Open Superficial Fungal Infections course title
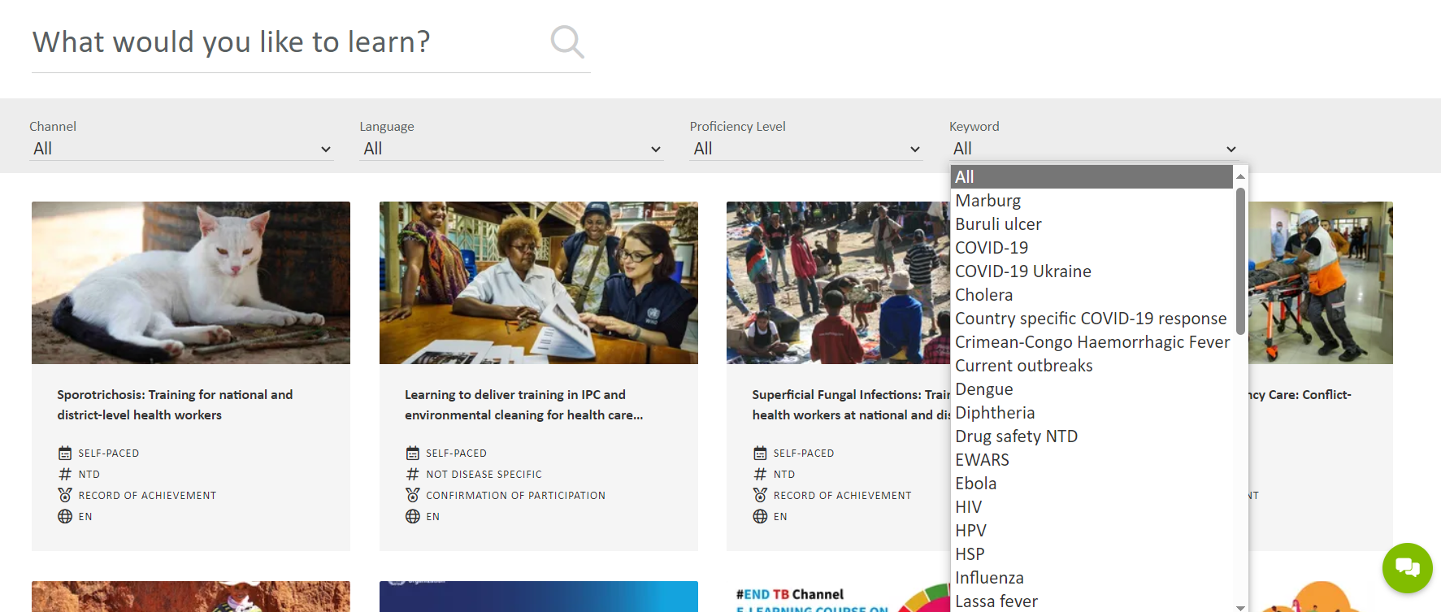 (851, 405)
